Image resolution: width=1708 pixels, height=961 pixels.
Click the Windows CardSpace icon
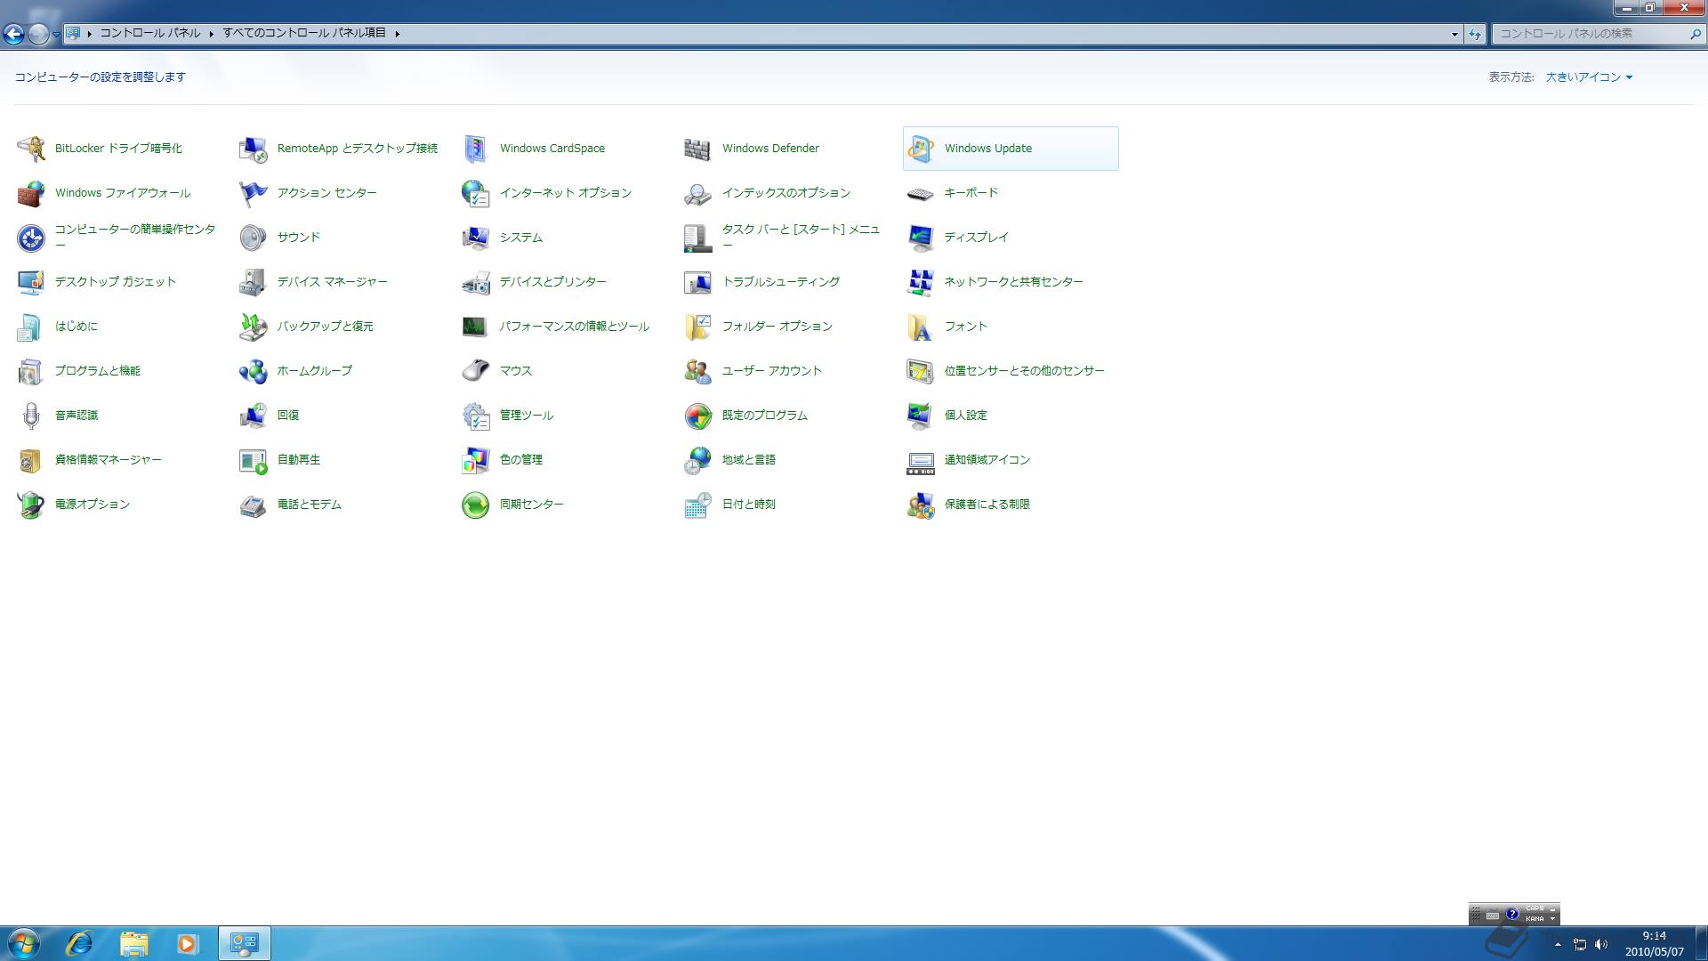pyautogui.click(x=476, y=149)
